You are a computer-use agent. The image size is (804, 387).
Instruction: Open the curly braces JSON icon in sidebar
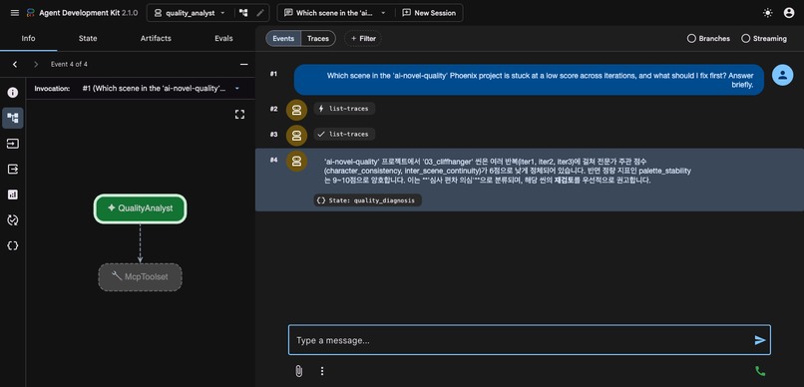(13, 245)
